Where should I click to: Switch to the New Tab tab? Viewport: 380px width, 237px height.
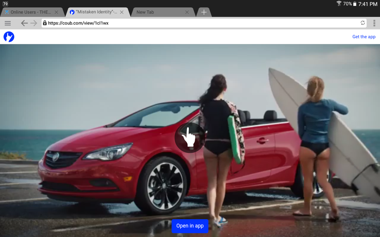click(163, 12)
